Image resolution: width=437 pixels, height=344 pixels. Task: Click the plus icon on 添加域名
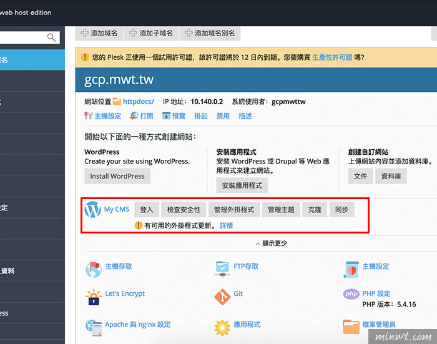click(84, 33)
